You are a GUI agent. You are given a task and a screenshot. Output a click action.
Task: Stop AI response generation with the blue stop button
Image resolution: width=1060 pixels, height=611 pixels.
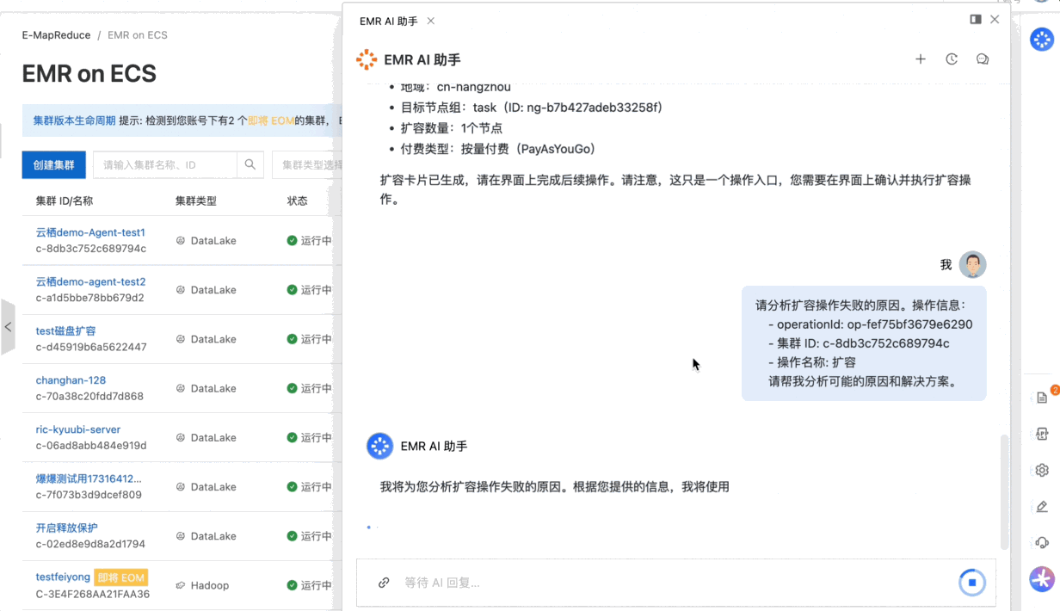pos(971,583)
